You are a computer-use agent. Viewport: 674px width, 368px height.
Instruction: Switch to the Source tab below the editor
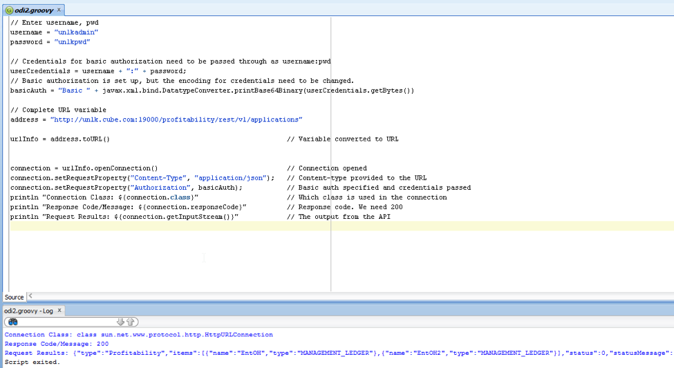tap(14, 297)
